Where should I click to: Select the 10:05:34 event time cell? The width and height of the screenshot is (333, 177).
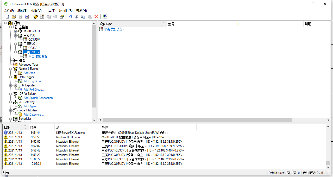[x=36, y=164]
